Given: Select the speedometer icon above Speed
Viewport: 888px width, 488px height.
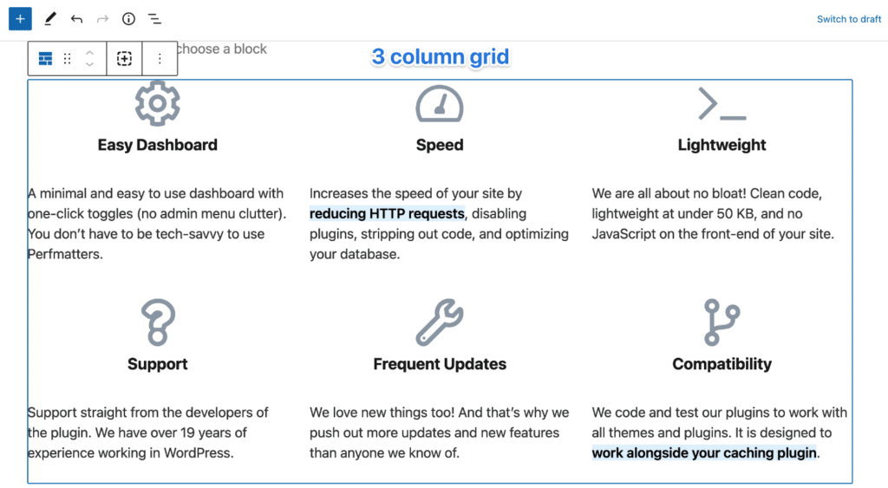Looking at the screenshot, I should click(440, 104).
